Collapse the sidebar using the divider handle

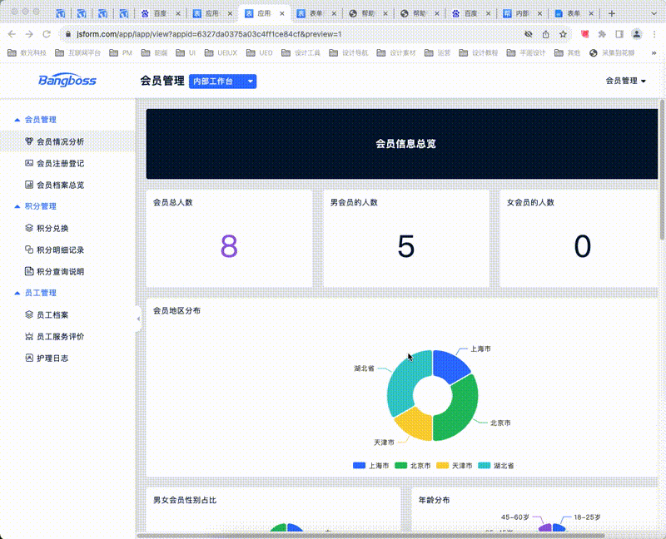138,319
